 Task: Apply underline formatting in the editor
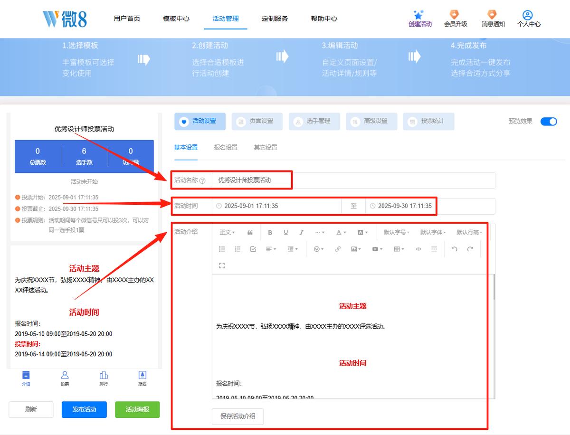tap(286, 232)
